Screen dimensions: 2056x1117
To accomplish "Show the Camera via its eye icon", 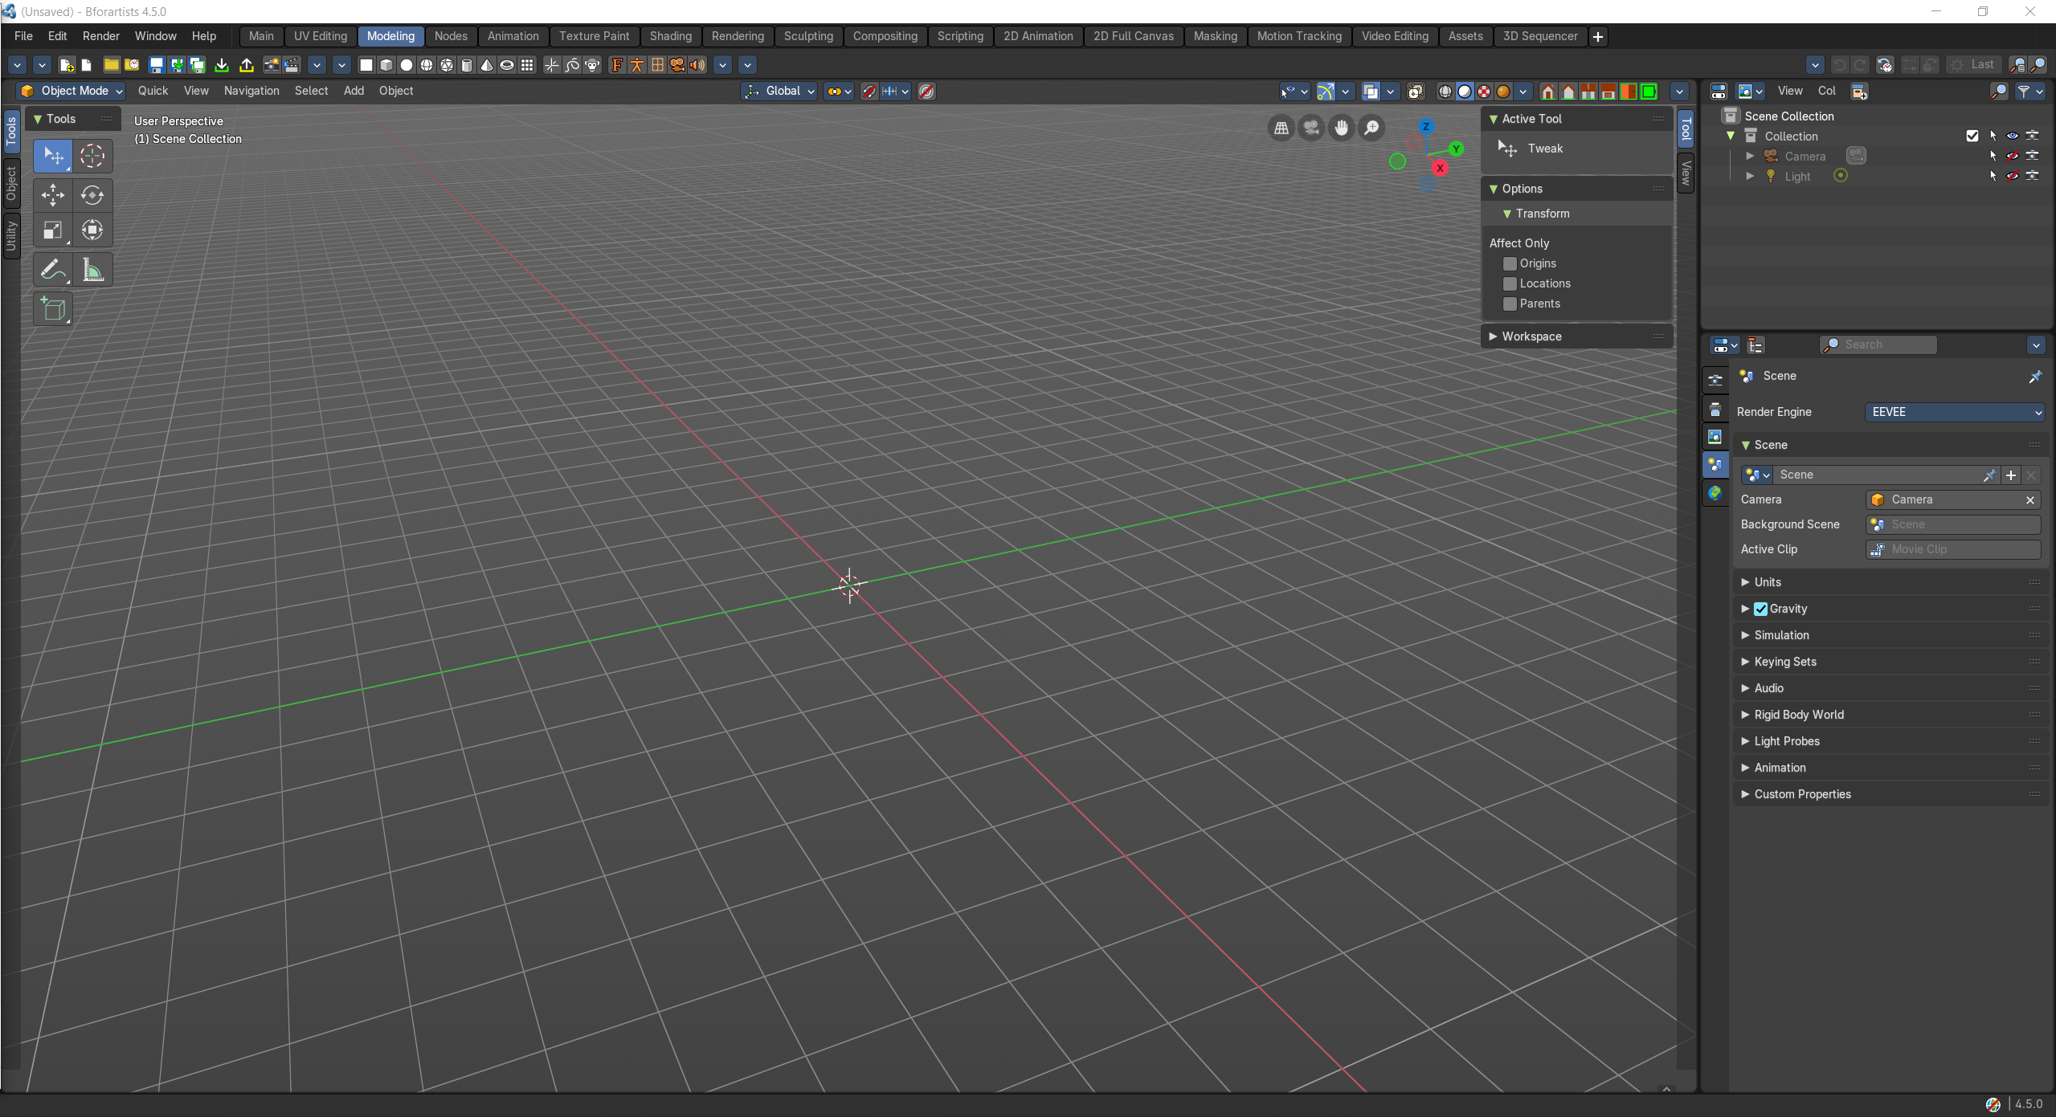I will point(2013,156).
